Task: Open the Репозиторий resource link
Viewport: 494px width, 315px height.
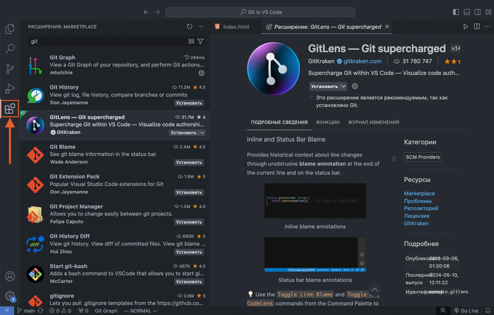Action: (421, 208)
